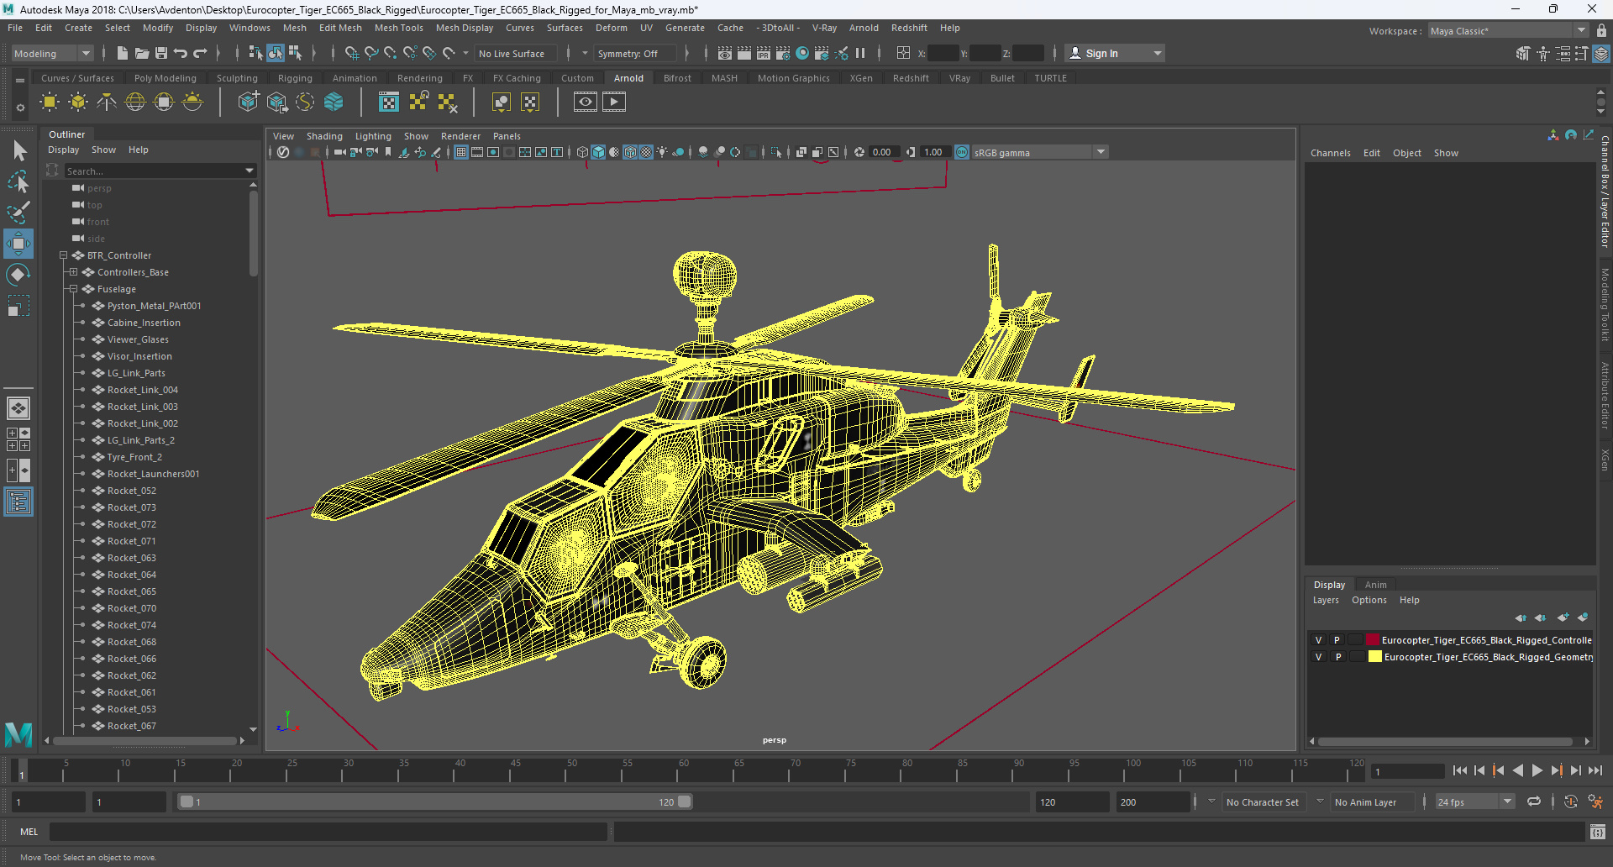The width and height of the screenshot is (1613, 867).
Task: Collapse the Fuselage group in Outliner
Action: 73,289
